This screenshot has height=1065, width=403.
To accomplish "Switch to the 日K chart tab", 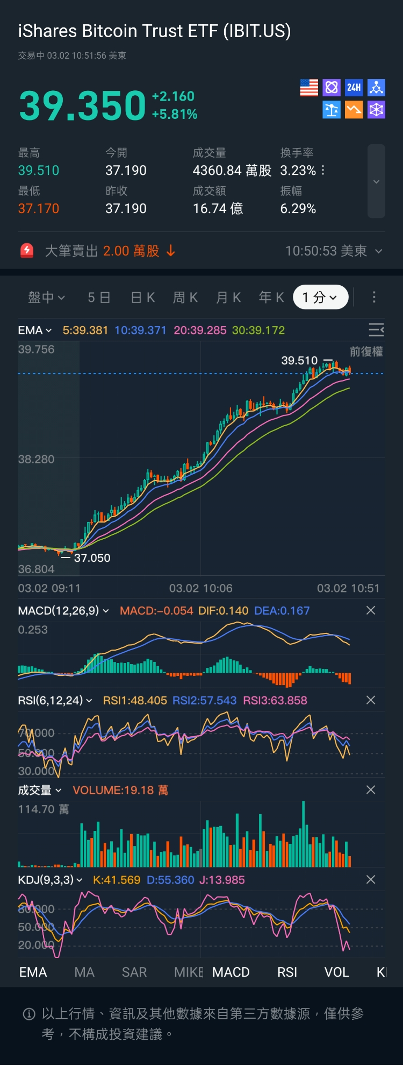I will [143, 297].
